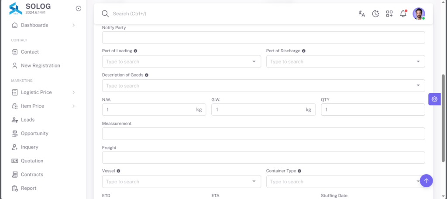Click the purple settings gear button
This screenshot has width=447, height=199.
tap(434, 99)
